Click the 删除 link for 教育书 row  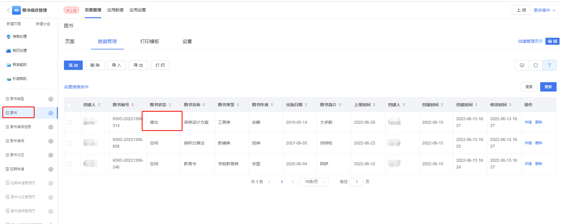point(539,164)
